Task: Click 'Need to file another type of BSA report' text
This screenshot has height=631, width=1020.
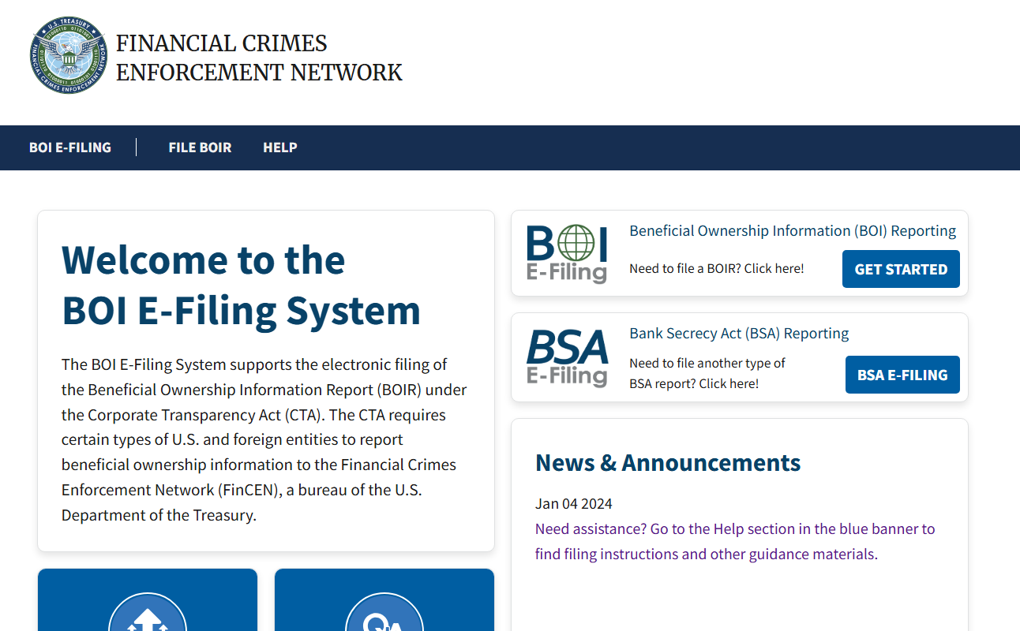Action: pyautogui.click(x=707, y=373)
